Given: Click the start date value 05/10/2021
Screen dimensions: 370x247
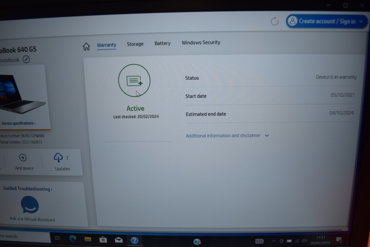Looking at the screenshot, I should pos(343,95).
